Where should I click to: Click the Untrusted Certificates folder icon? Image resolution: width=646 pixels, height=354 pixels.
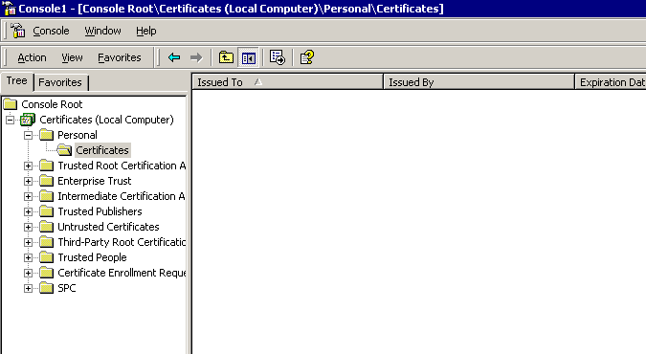click(46, 227)
